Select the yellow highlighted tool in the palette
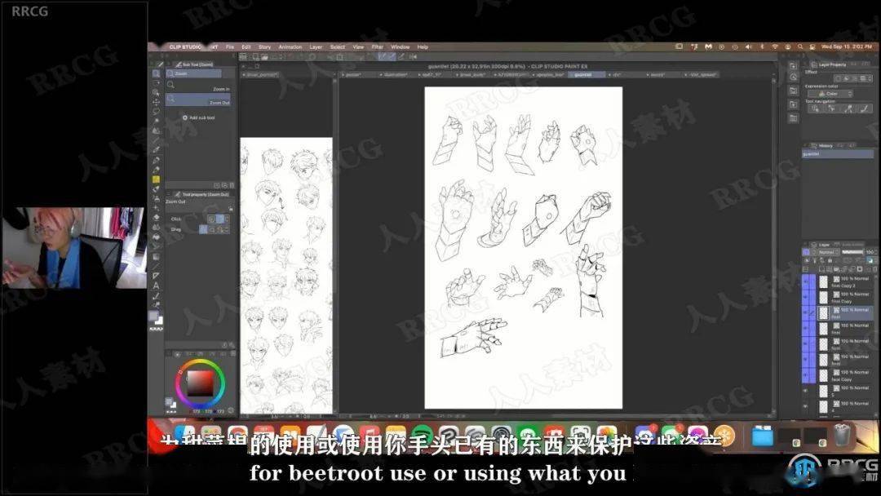Screen dimensions: 881x496 pyautogui.click(x=156, y=179)
